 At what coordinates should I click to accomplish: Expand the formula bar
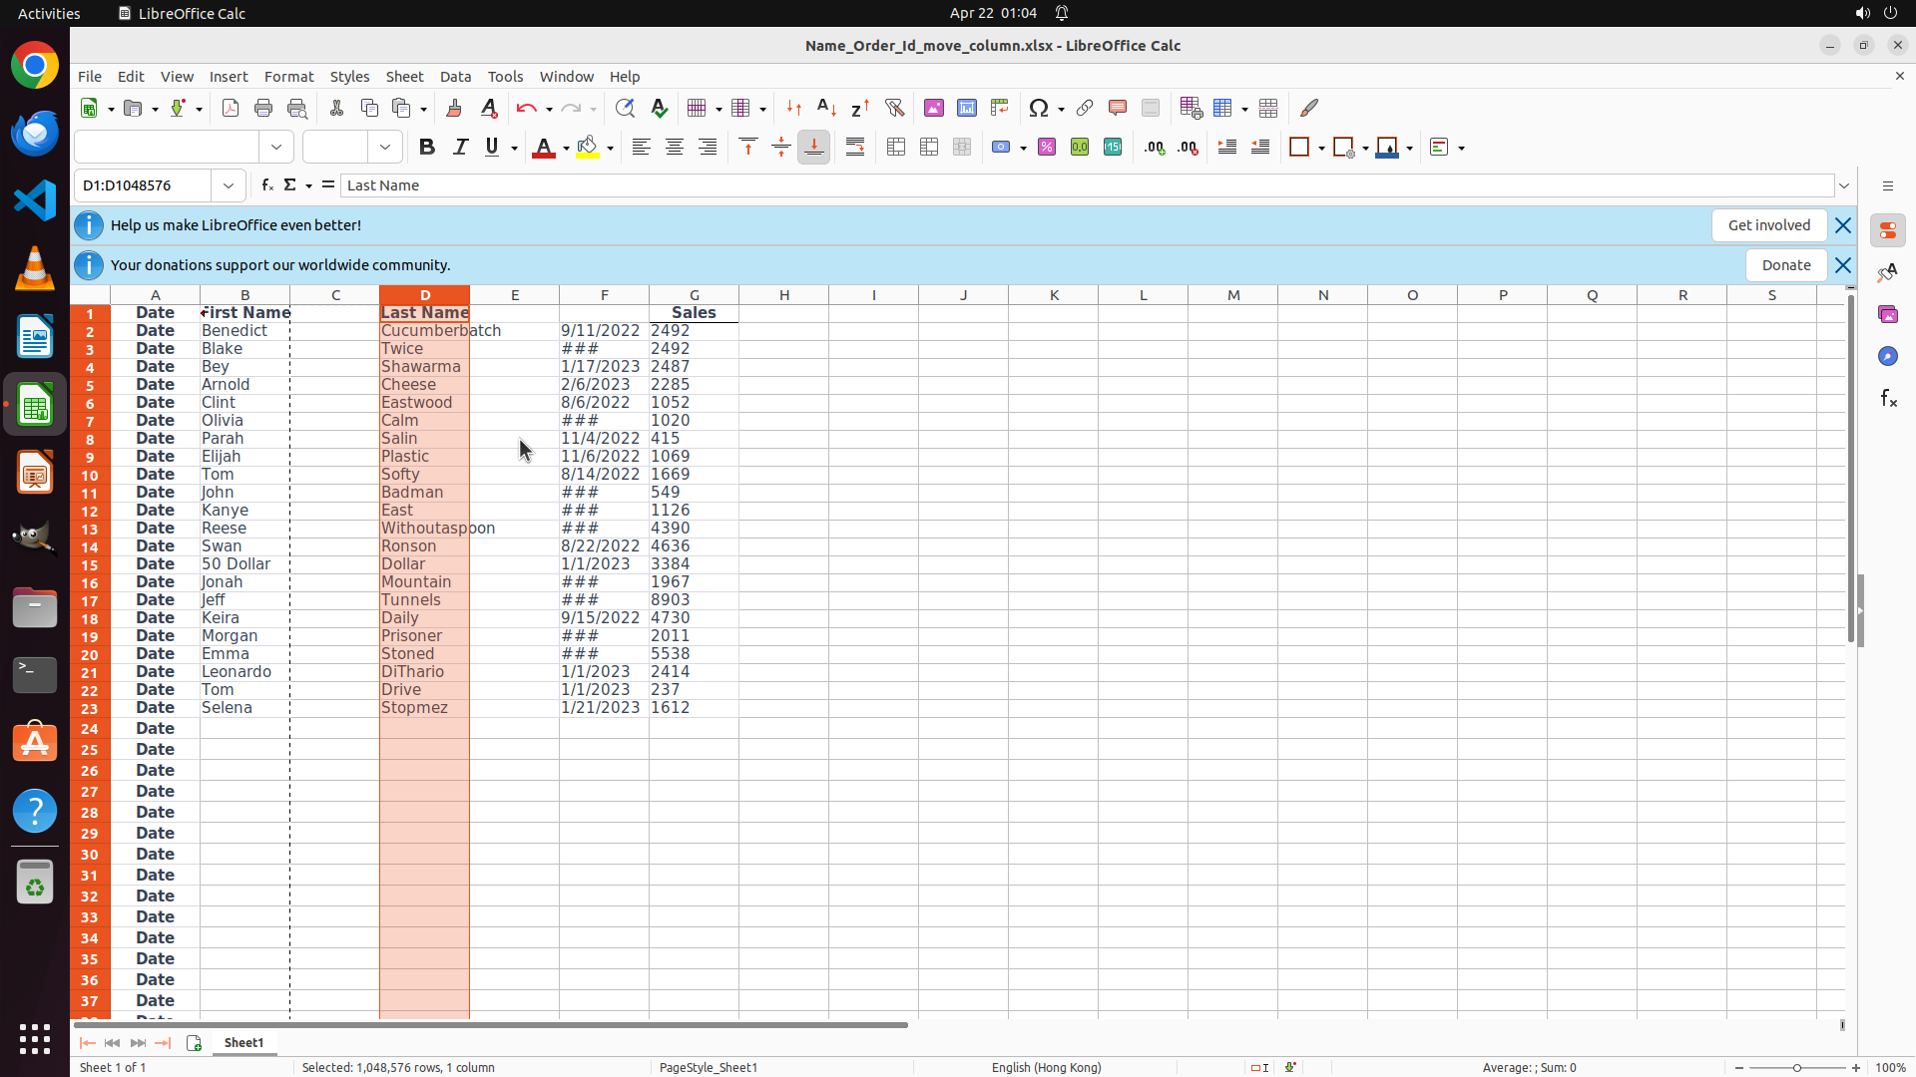(1844, 185)
